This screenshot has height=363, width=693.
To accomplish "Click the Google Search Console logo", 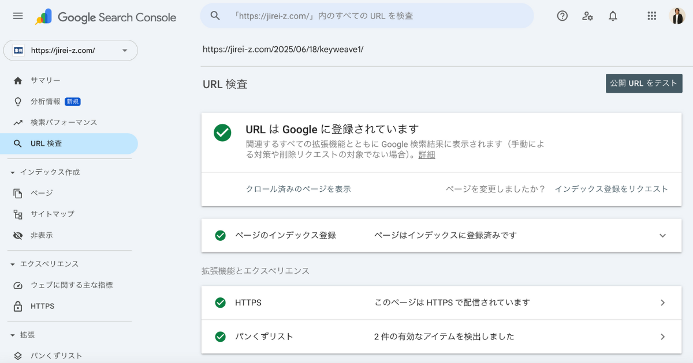I will (x=106, y=17).
